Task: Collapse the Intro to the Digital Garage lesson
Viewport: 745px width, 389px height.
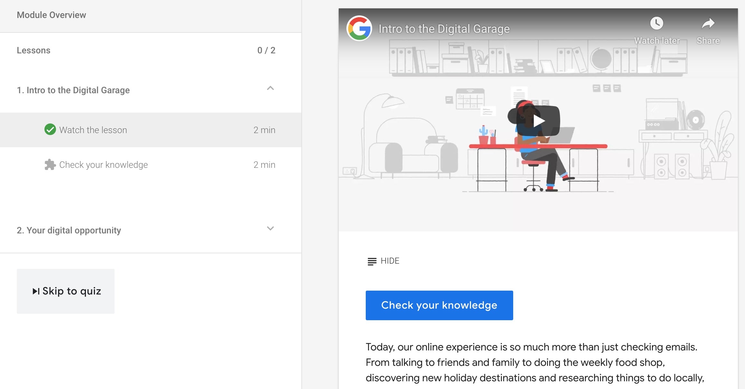Action: [x=270, y=88]
